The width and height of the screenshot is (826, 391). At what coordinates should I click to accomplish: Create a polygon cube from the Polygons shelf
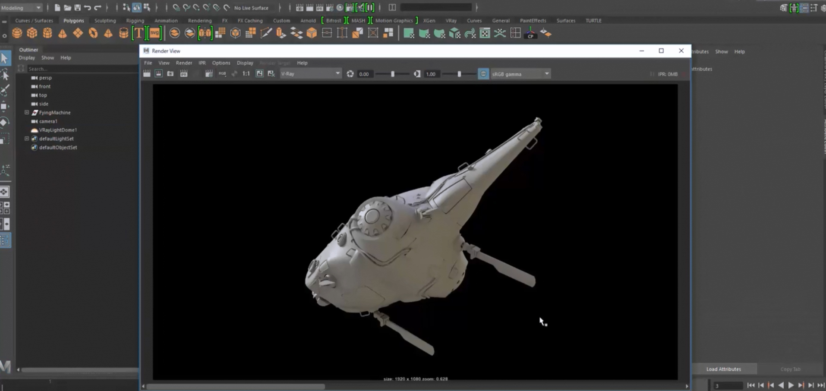[x=32, y=33]
